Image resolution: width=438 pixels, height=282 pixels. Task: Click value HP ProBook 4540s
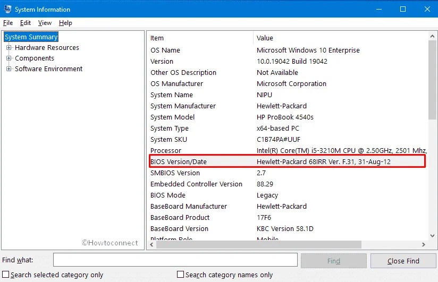pos(285,117)
